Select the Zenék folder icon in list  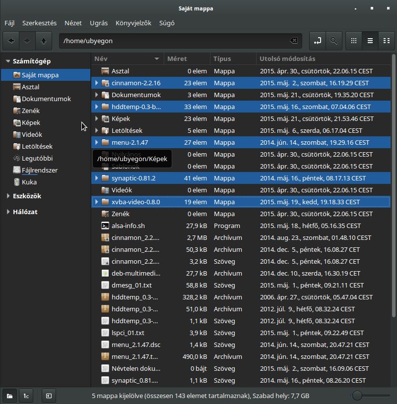click(x=105, y=214)
